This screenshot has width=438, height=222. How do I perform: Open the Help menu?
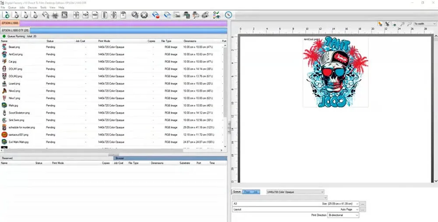[x=61, y=7]
